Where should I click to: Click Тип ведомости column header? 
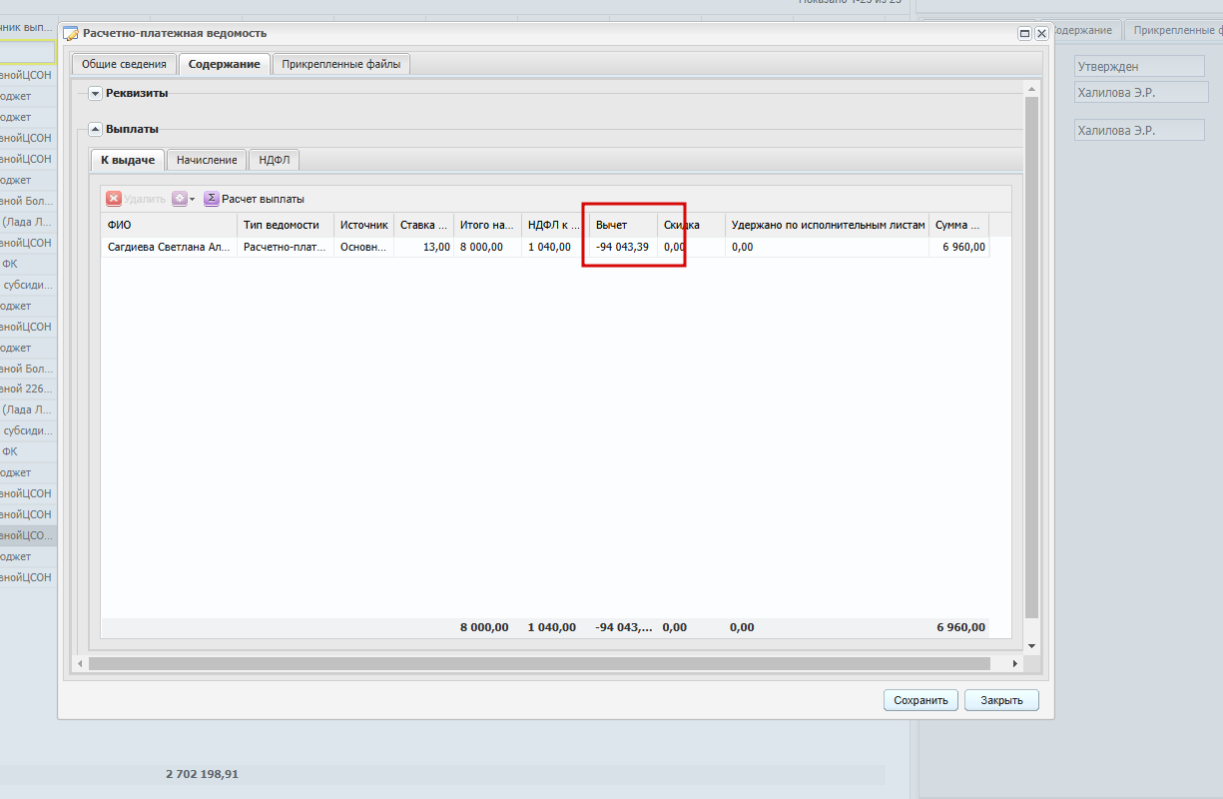pyautogui.click(x=286, y=225)
